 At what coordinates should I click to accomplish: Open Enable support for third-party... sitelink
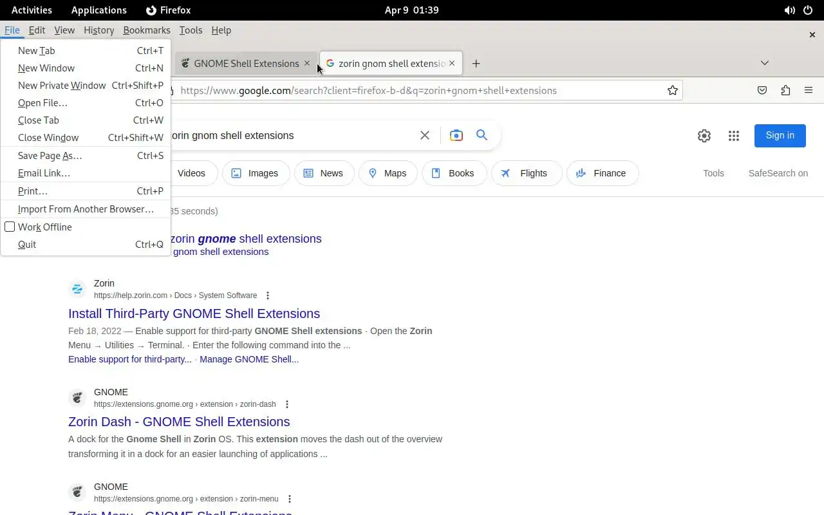(130, 359)
